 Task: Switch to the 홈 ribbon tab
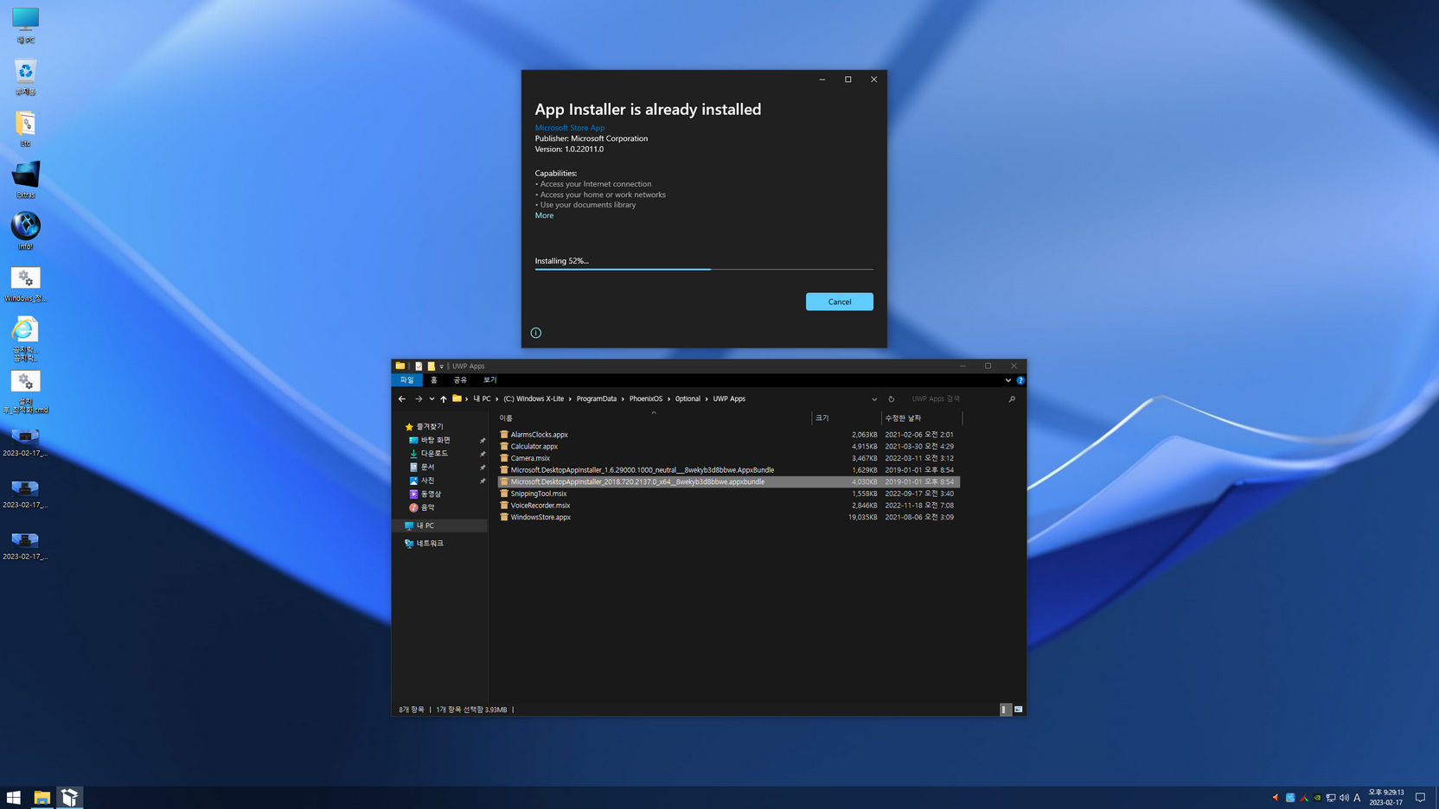pyautogui.click(x=434, y=380)
